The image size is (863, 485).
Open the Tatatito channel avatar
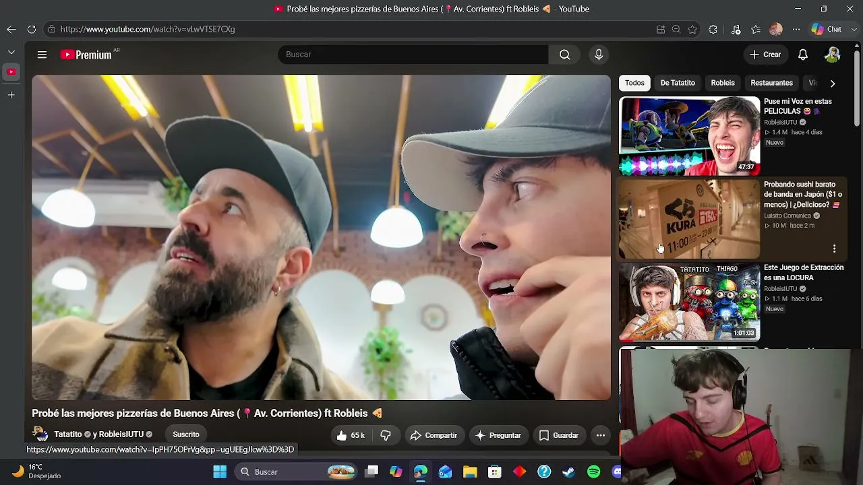[x=40, y=434]
